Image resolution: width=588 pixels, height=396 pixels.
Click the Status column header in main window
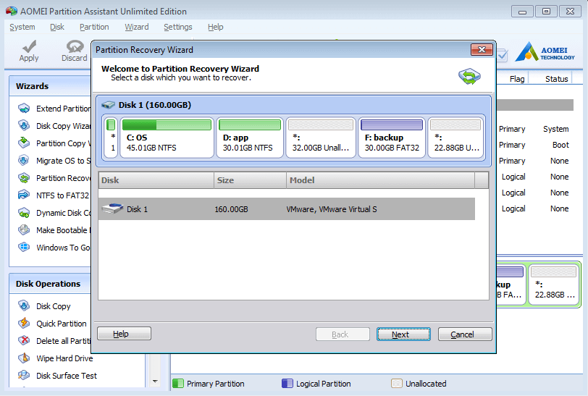coord(556,79)
